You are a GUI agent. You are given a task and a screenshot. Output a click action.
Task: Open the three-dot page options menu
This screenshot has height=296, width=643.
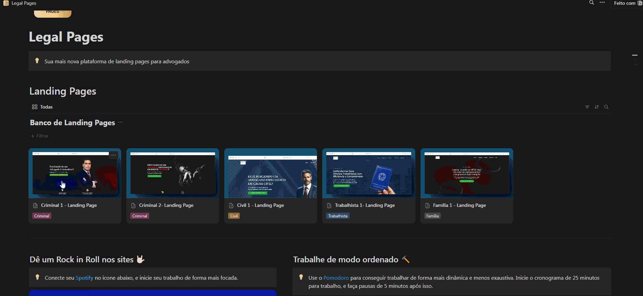coord(602,3)
